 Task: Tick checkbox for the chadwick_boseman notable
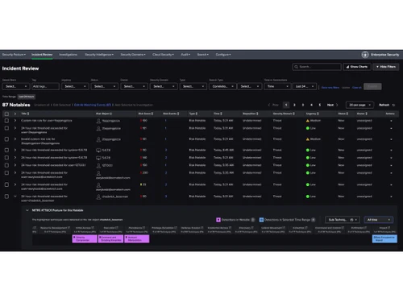pos(6,197)
